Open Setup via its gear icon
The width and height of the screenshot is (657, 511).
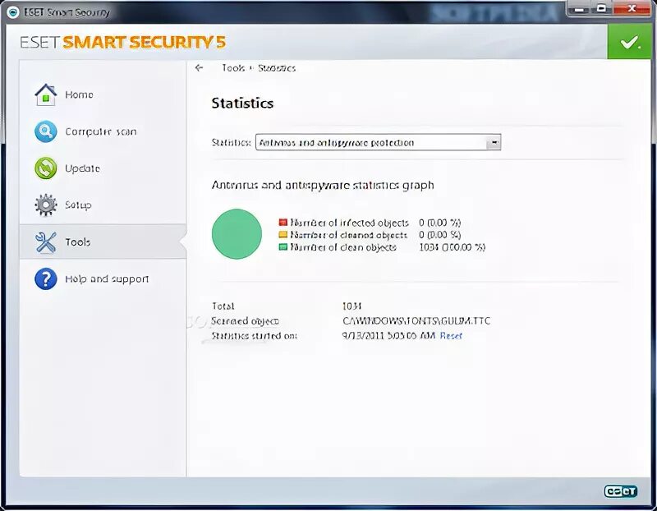[46, 205]
